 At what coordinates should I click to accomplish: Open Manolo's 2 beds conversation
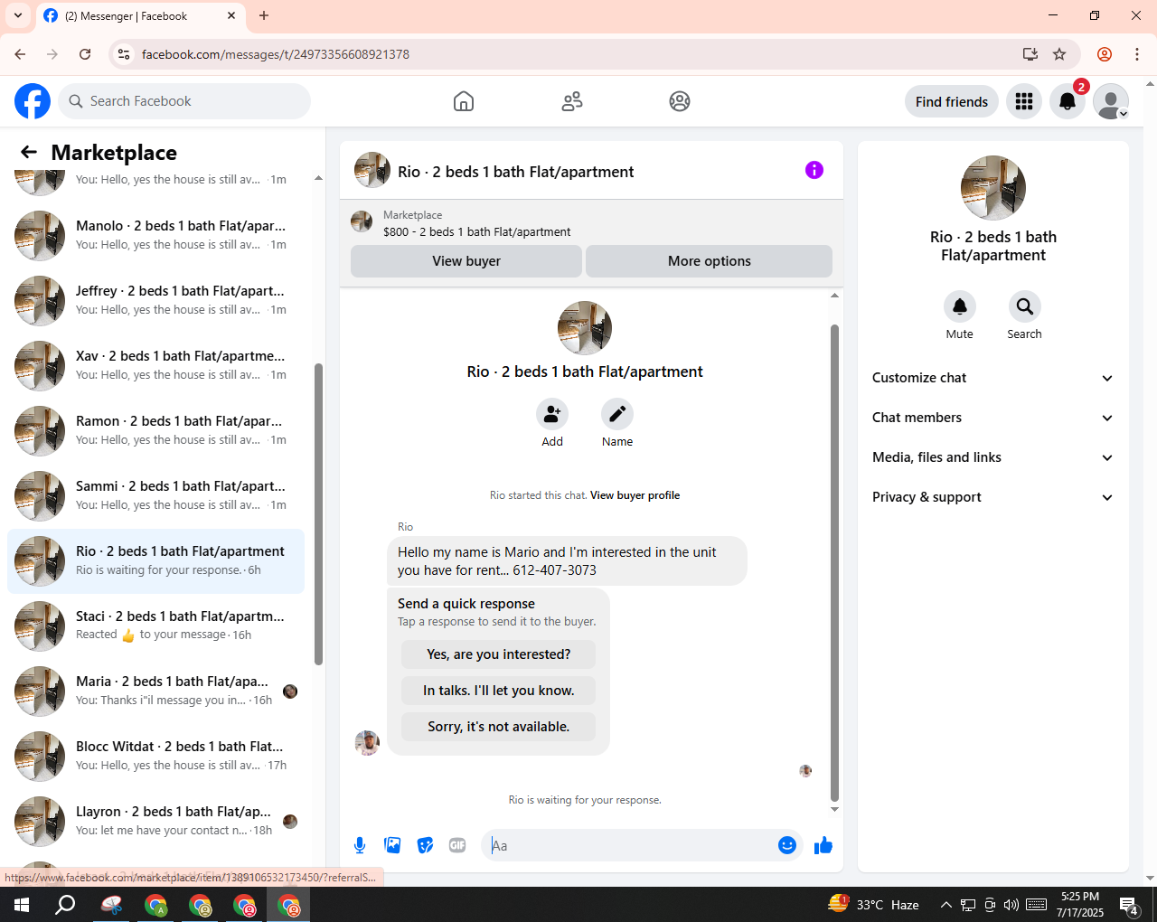coord(155,236)
